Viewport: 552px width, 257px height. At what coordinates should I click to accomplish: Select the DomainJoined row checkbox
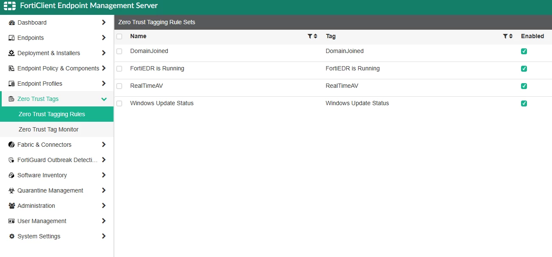point(119,51)
